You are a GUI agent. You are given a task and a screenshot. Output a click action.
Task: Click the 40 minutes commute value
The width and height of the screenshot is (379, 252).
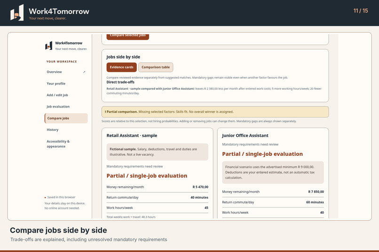tap(199, 198)
